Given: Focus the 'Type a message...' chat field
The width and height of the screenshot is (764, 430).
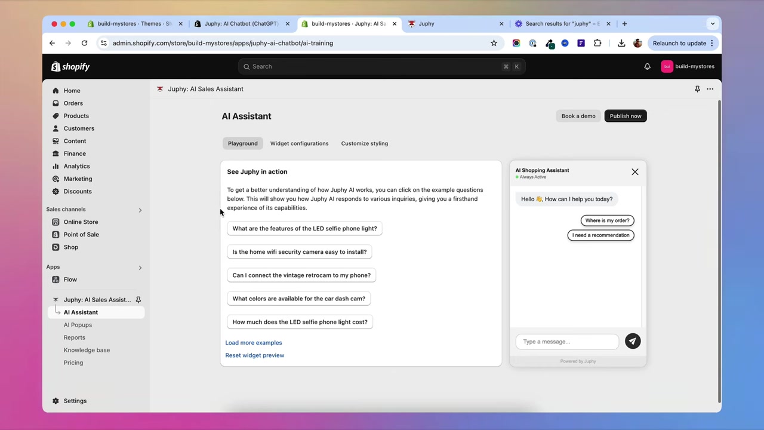Looking at the screenshot, I should pyautogui.click(x=567, y=342).
